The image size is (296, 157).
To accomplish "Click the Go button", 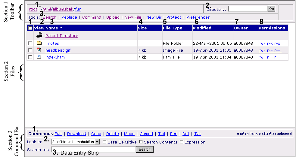I will coord(272,9).
